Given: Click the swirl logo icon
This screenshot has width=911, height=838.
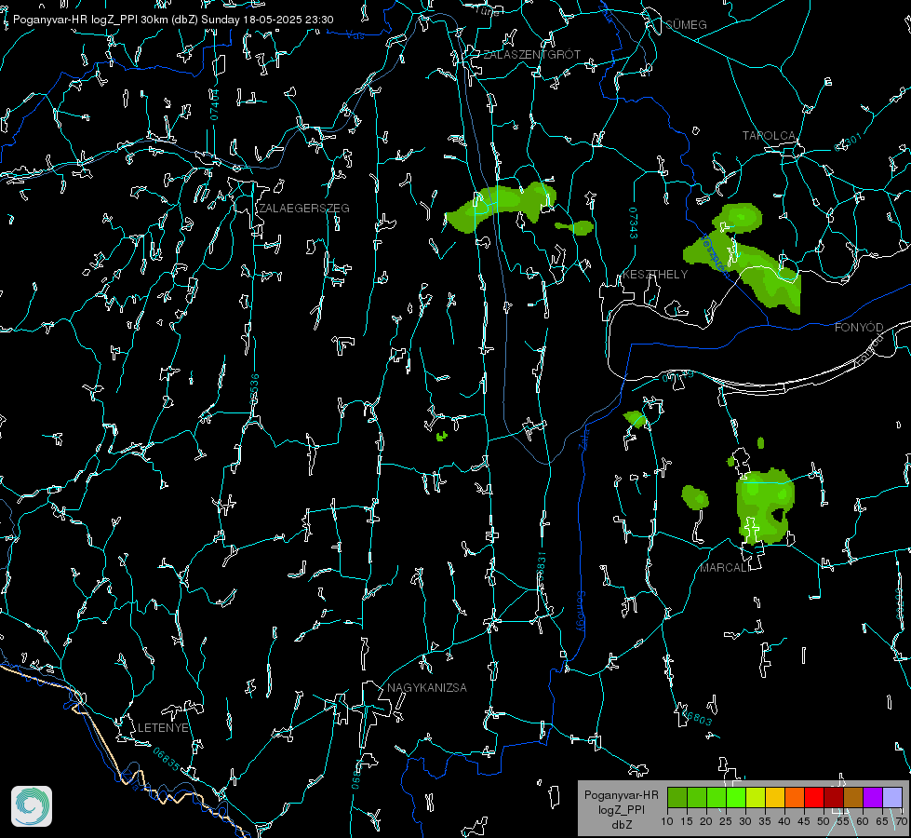Looking at the screenshot, I should [32, 806].
